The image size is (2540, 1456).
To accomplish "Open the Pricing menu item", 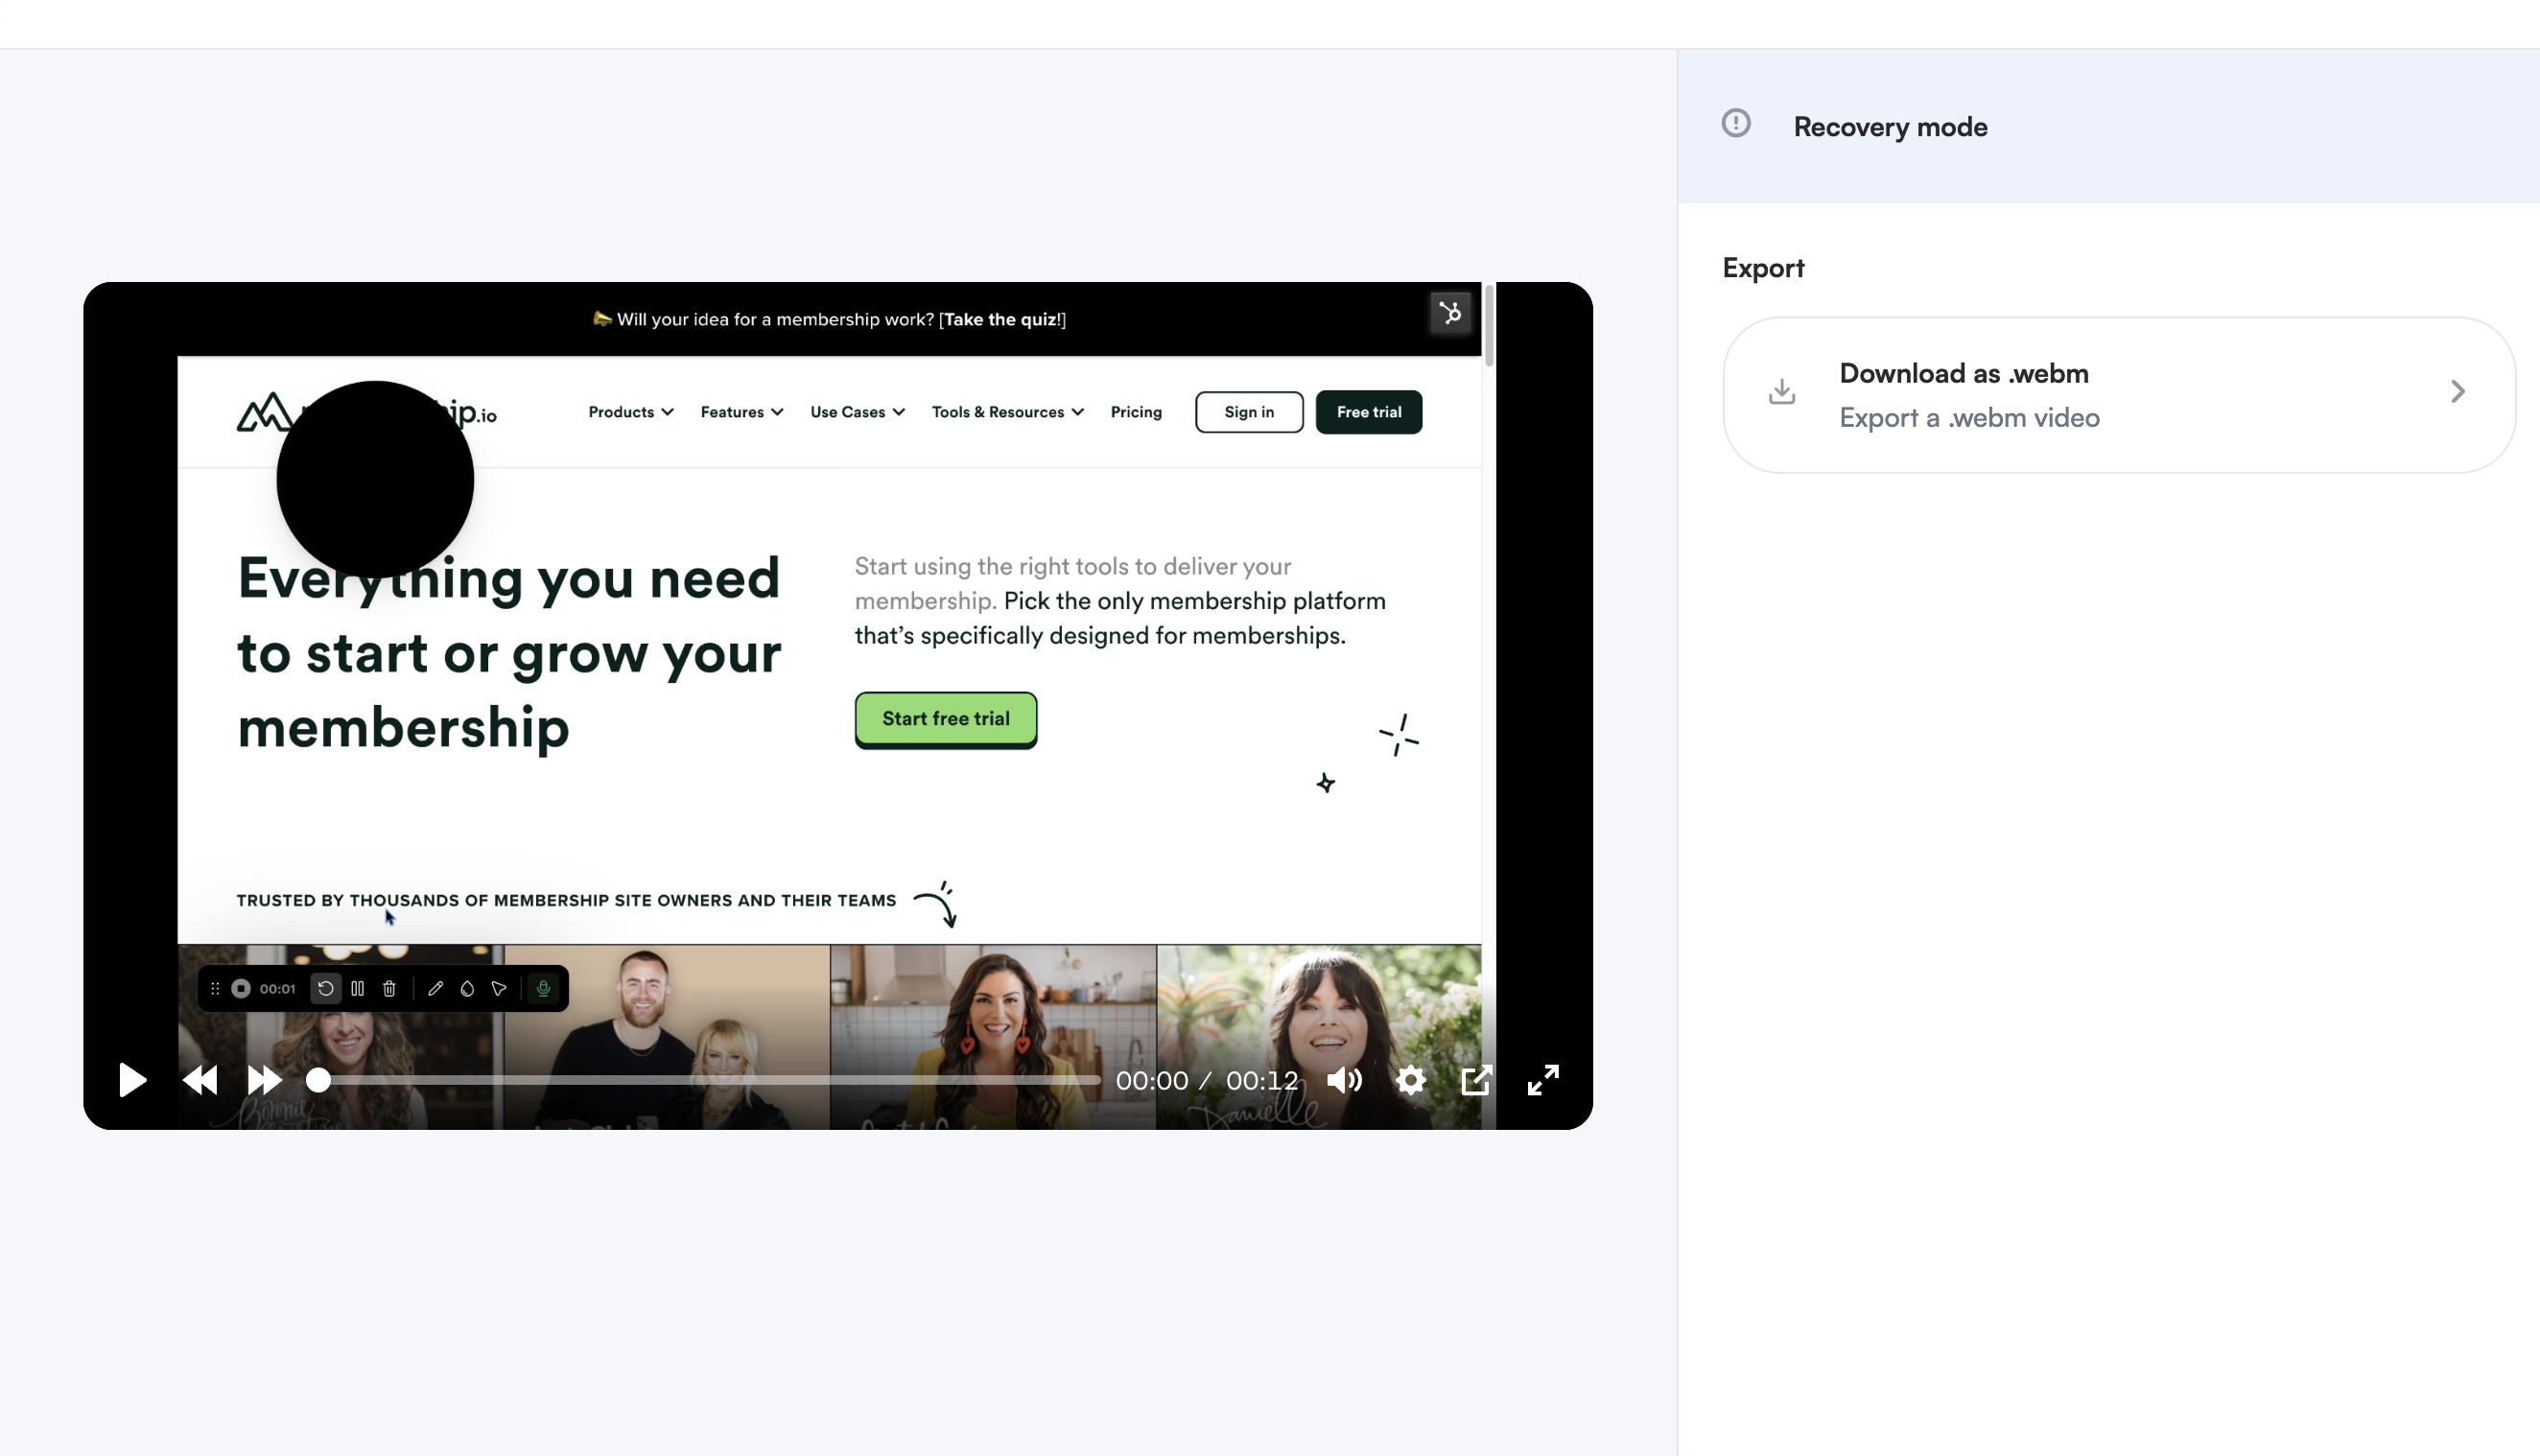I will [x=1136, y=412].
